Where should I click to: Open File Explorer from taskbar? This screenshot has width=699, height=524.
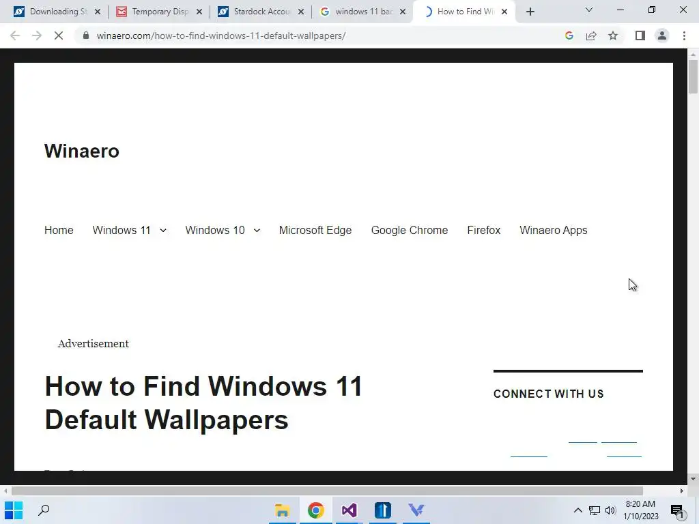click(282, 510)
